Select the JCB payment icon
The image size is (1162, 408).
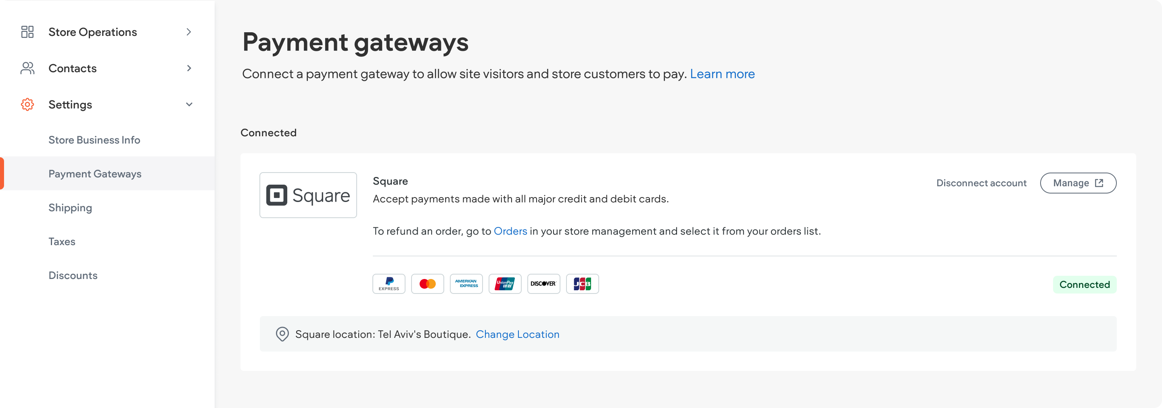(x=582, y=283)
